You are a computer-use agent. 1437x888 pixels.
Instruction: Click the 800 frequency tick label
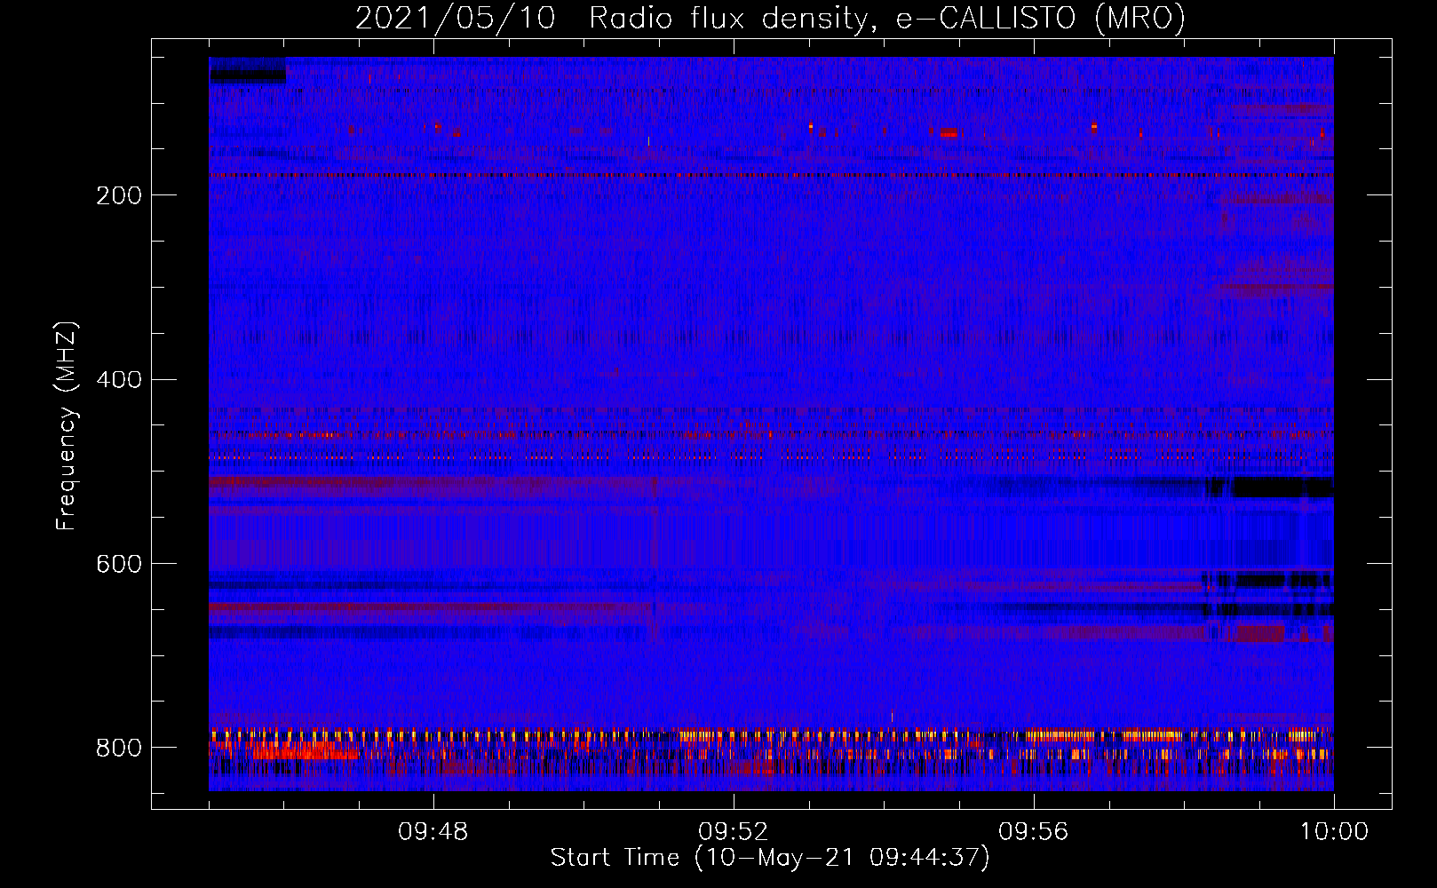(119, 748)
